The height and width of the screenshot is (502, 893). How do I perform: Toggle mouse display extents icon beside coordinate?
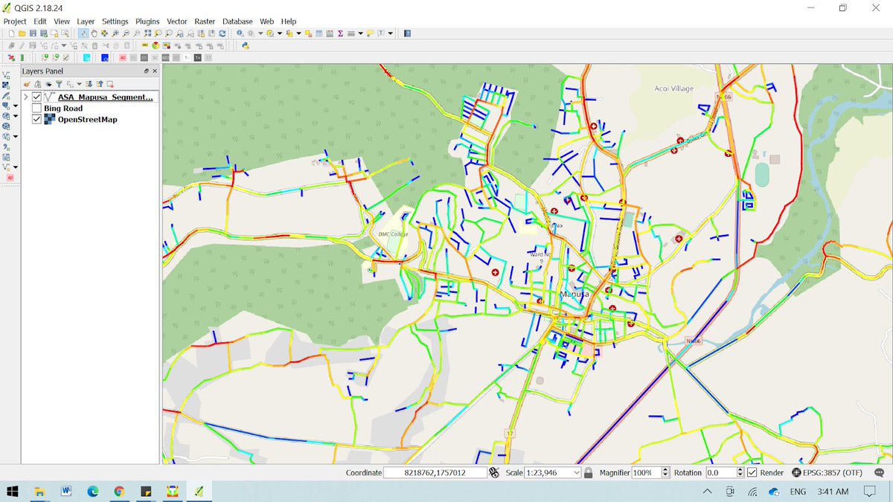493,472
